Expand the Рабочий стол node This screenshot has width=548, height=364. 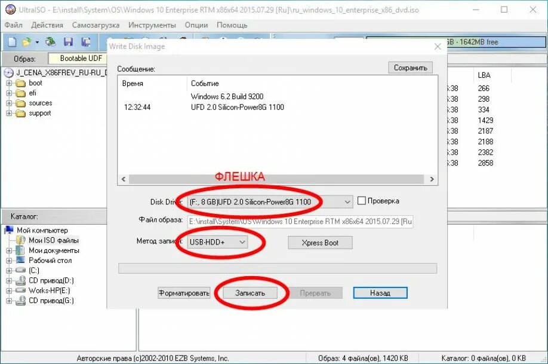coord(9,261)
